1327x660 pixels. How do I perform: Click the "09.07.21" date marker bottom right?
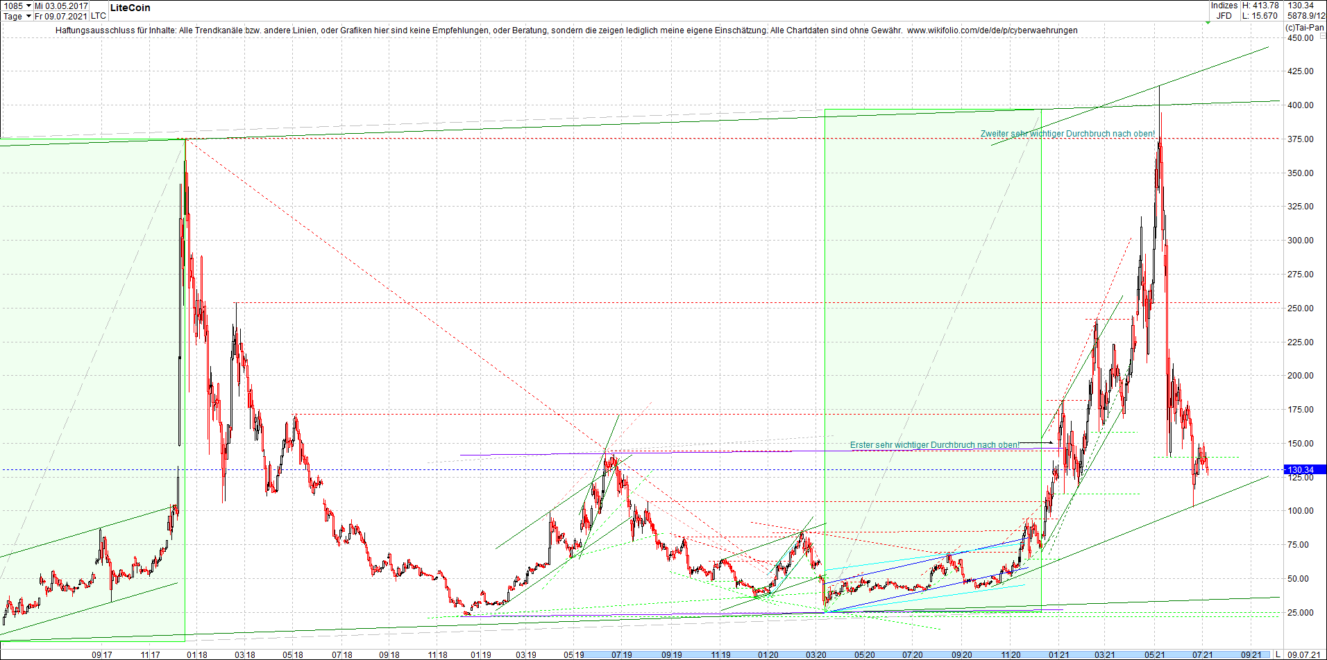(x=1303, y=653)
